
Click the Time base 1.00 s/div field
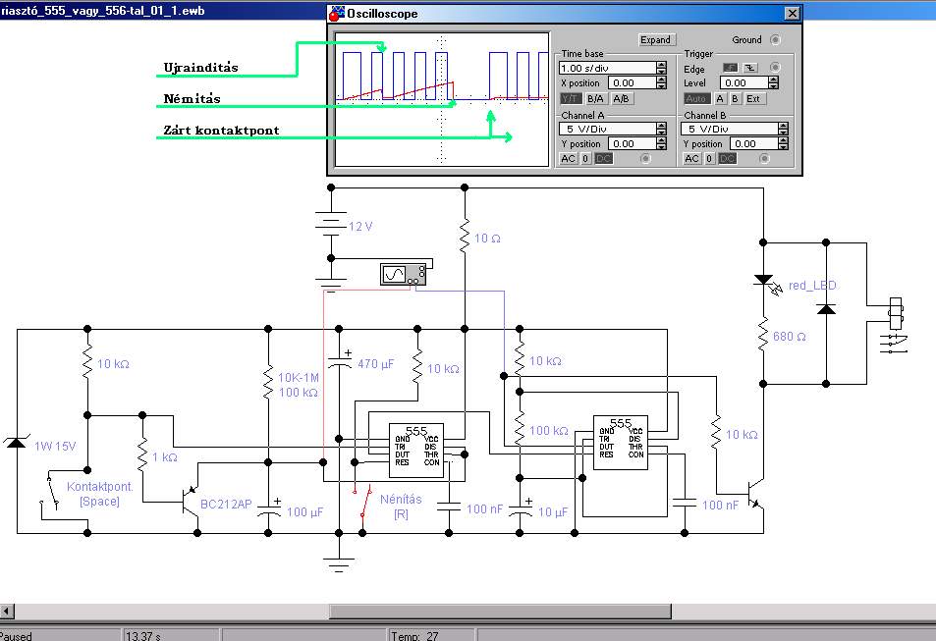608,68
